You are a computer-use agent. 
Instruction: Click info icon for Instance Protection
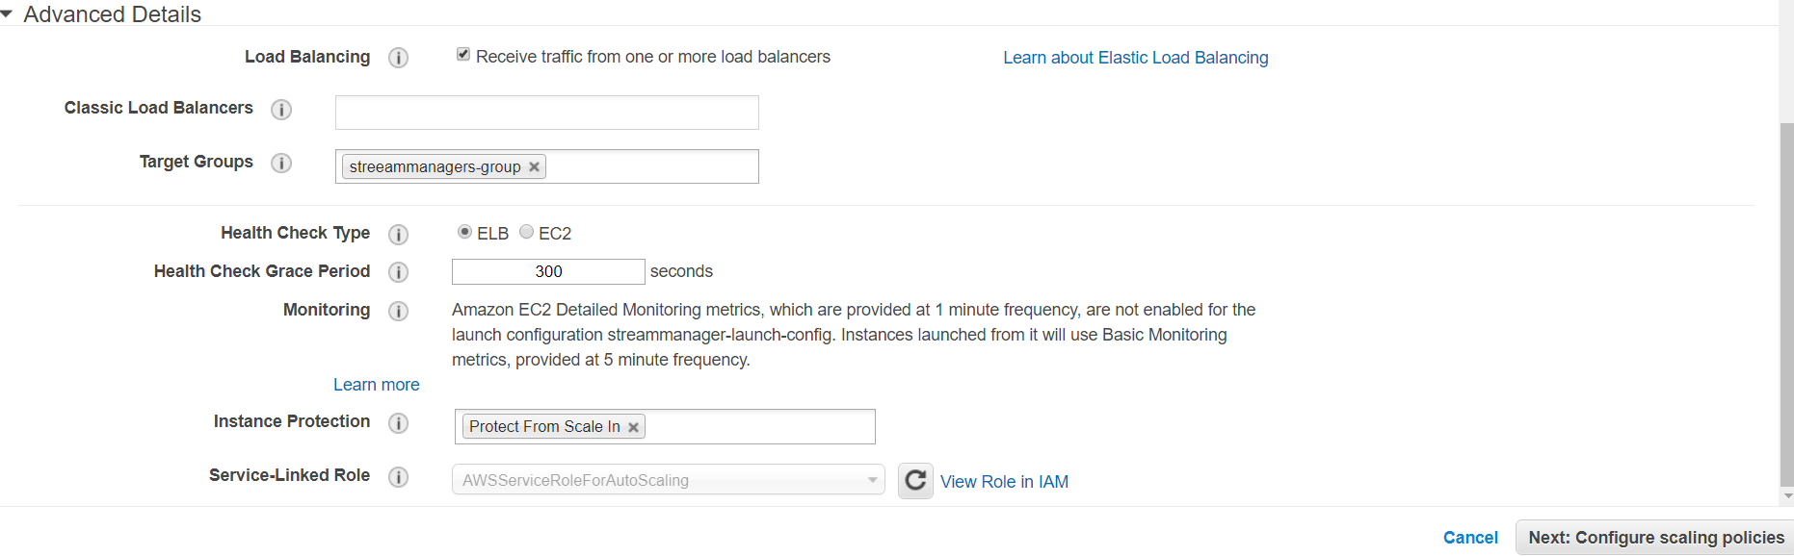tap(398, 422)
